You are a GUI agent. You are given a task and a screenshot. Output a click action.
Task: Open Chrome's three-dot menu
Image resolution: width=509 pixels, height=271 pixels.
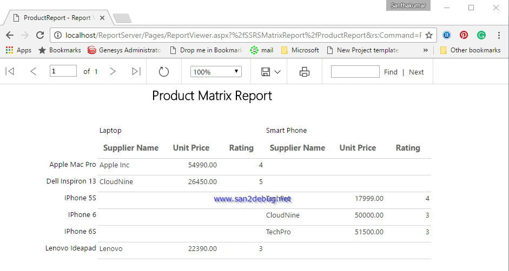click(499, 35)
